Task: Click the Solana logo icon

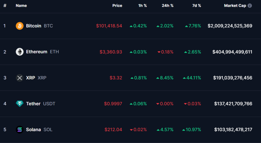Action: [20, 130]
